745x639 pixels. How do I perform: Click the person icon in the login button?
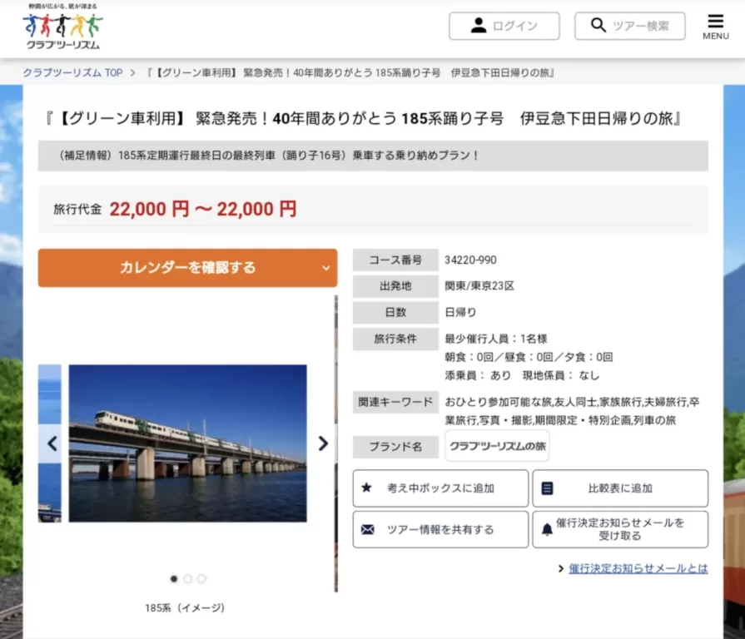click(x=479, y=26)
